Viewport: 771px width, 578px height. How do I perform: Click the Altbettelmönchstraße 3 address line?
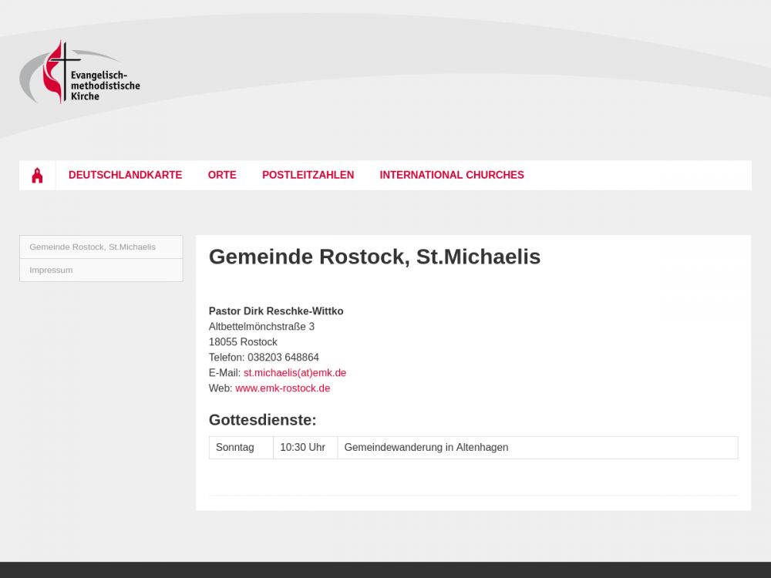pos(261,327)
